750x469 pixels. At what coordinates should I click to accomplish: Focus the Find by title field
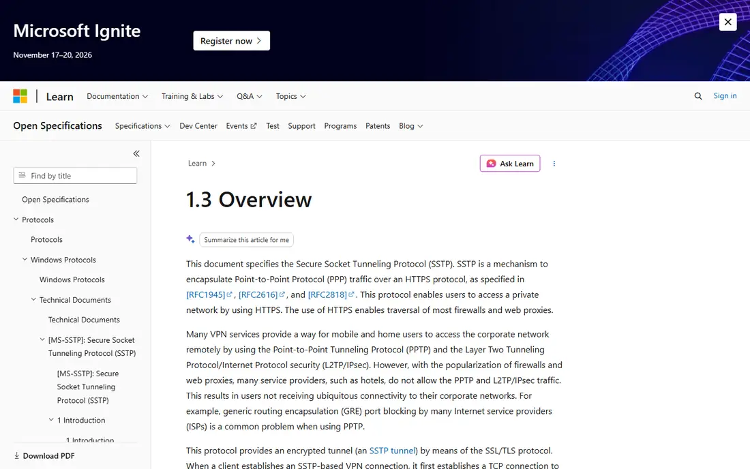click(75, 175)
